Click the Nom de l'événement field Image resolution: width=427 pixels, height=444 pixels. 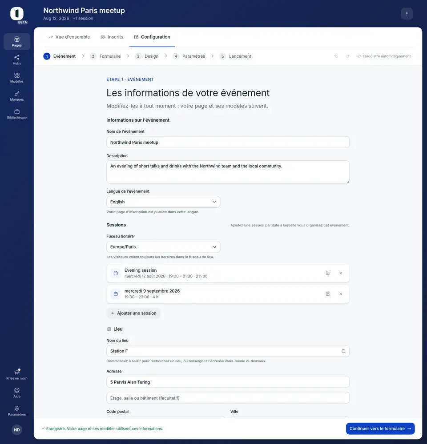pyautogui.click(x=228, y=142)
